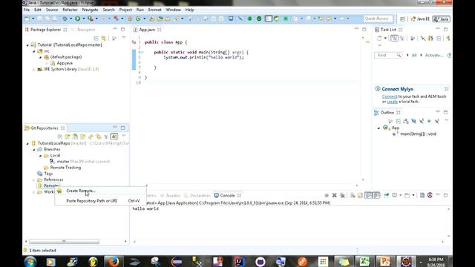The width and height of the screenshot is (475, 267).
Task: Toggle hierarchical branch layout in Git Repositories
Action: coord(106,136)
